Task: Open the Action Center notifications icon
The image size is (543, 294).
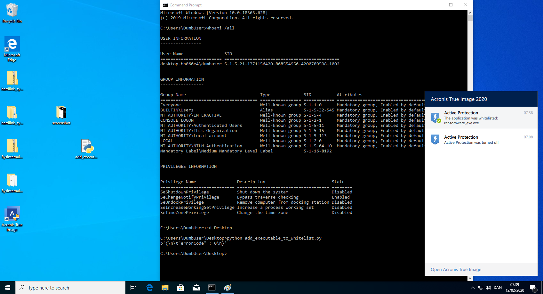Action: click(x=533, y=288)
